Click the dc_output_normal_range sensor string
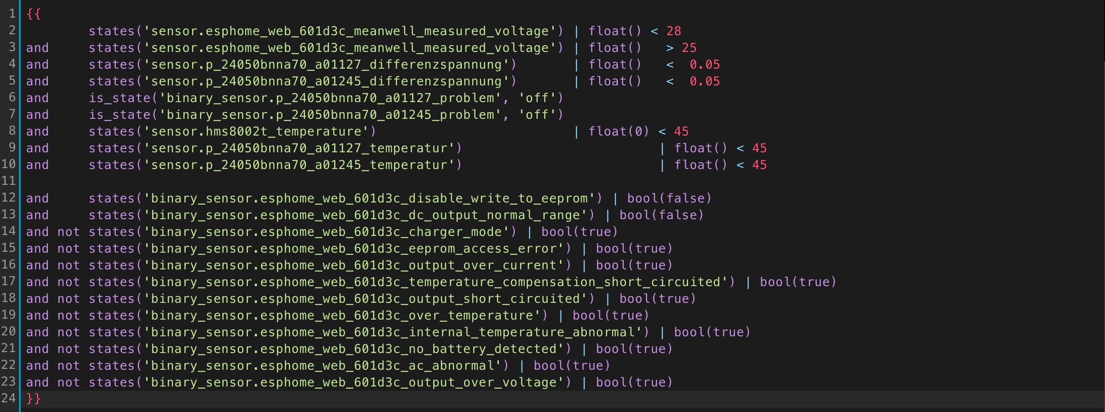The width and height of the screenshot is (1105, 412). click(x=365, y=215)
